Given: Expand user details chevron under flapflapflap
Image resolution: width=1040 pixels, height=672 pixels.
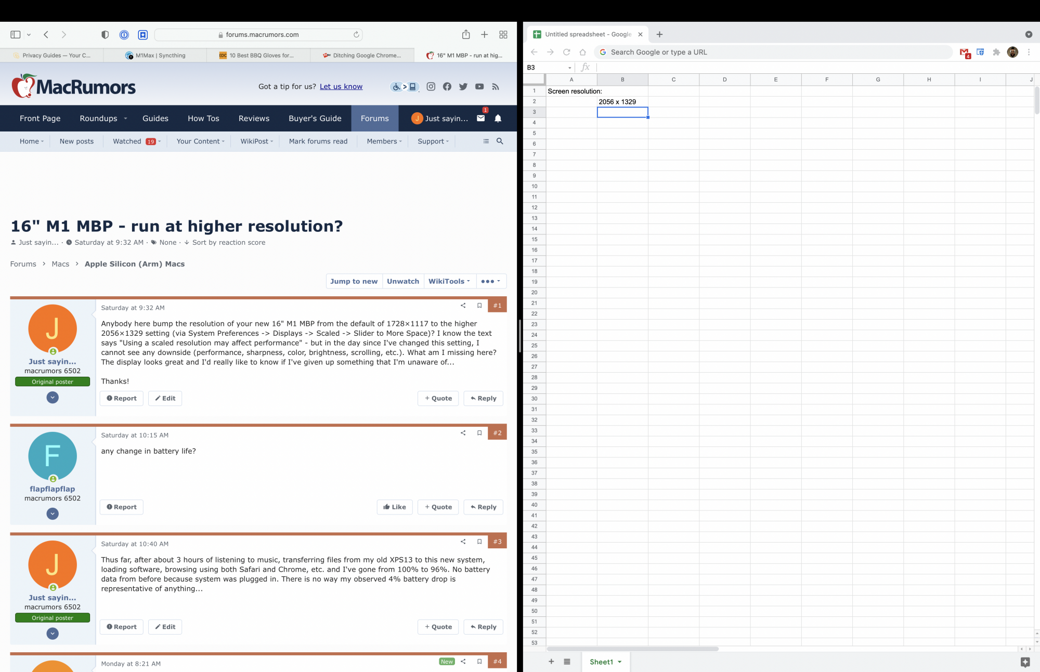Looking at the screenshot, I should tap(53, 514).
